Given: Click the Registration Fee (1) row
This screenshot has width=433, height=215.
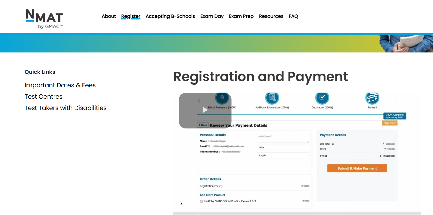Looking at the screenshot, I should click(254, 186).
